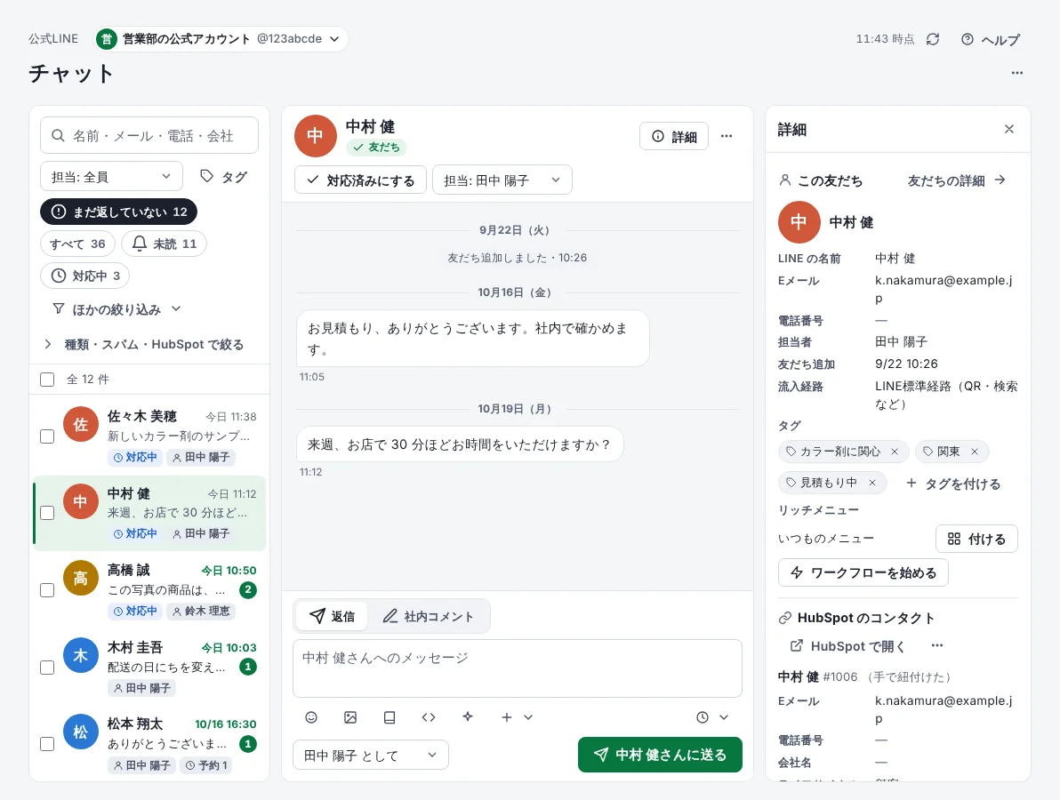Select the 未読 11 filter
The image size is (1060, 800).
point(165,244)
